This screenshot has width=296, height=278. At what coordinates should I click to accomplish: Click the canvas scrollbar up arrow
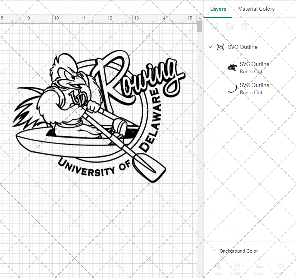[200, 18]
